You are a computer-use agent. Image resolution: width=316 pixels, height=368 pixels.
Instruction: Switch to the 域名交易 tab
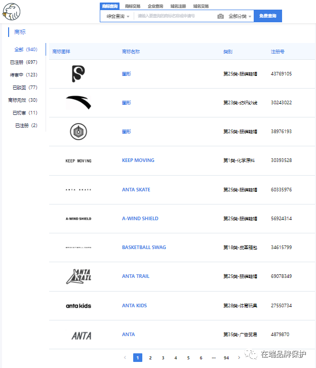(201, 6)
